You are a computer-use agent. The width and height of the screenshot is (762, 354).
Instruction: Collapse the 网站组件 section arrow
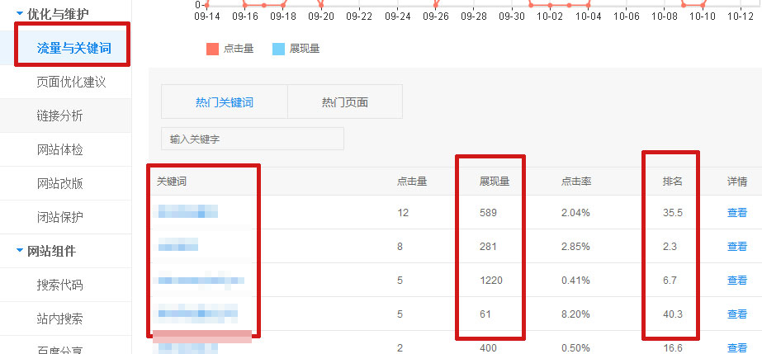coord(20,251)
